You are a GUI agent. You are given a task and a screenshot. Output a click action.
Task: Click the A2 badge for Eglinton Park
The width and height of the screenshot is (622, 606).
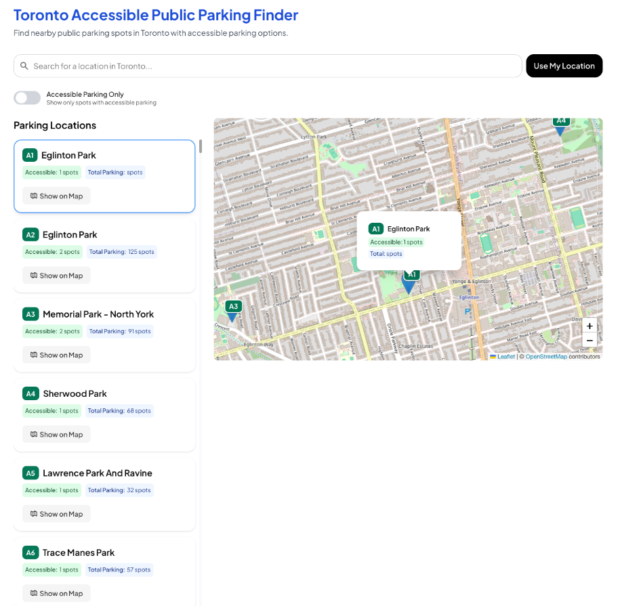pyautogui.click(x=30, y=235)
